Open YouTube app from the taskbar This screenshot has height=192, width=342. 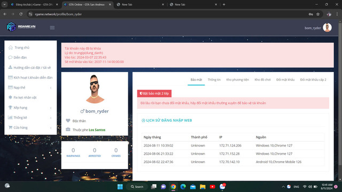click(213, 187)
